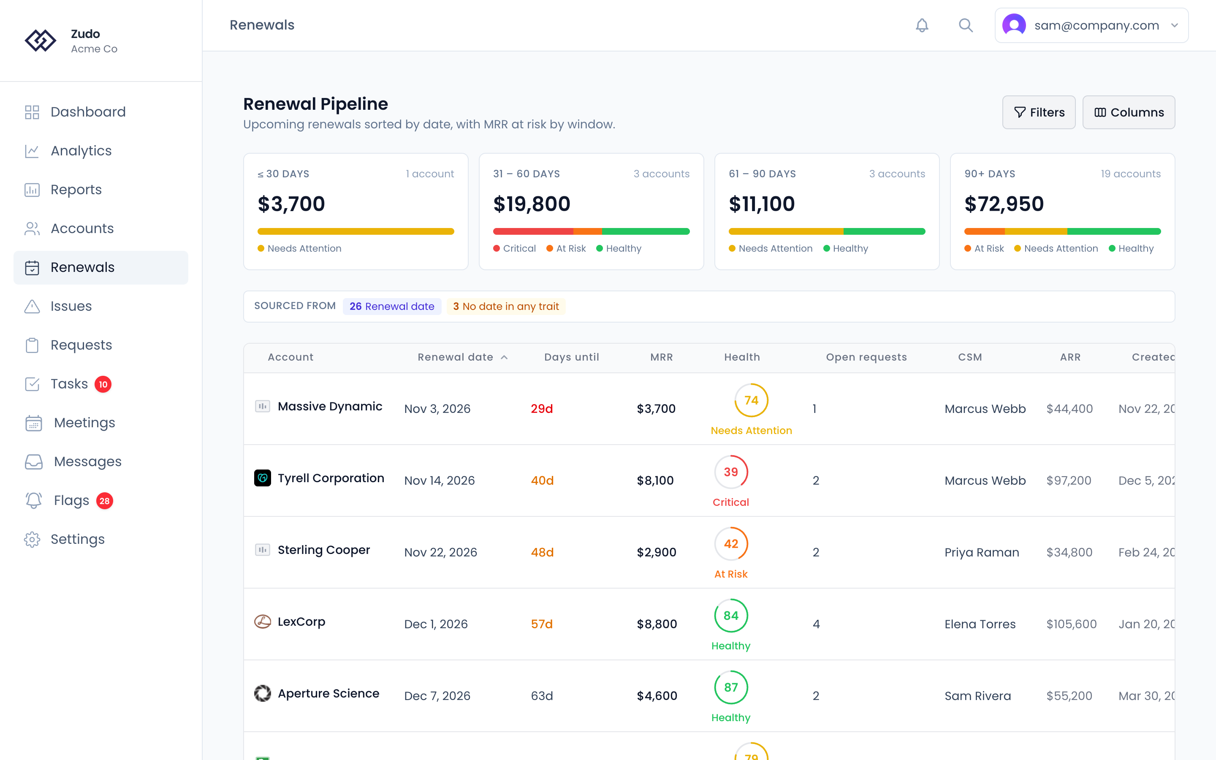
Task: Open the Columns button
Action: [1129, 112]
